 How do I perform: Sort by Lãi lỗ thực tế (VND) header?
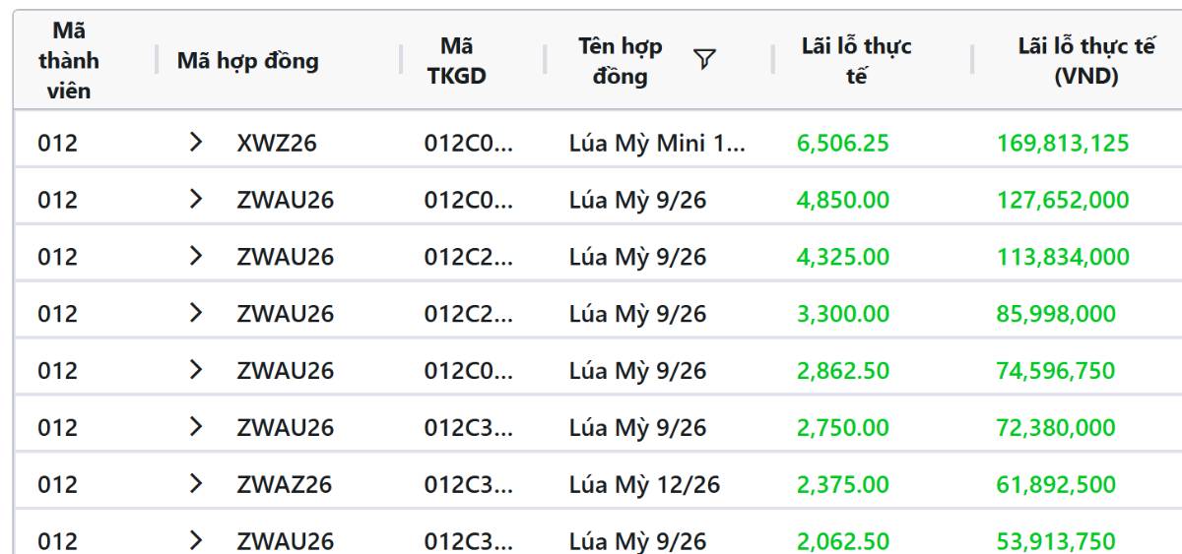(x=1085, y=61)
